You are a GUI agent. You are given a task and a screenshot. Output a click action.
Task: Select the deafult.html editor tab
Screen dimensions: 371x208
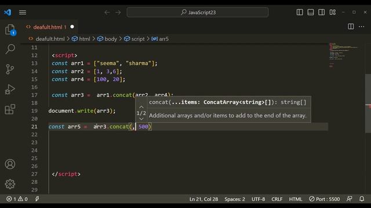[49, 27]
